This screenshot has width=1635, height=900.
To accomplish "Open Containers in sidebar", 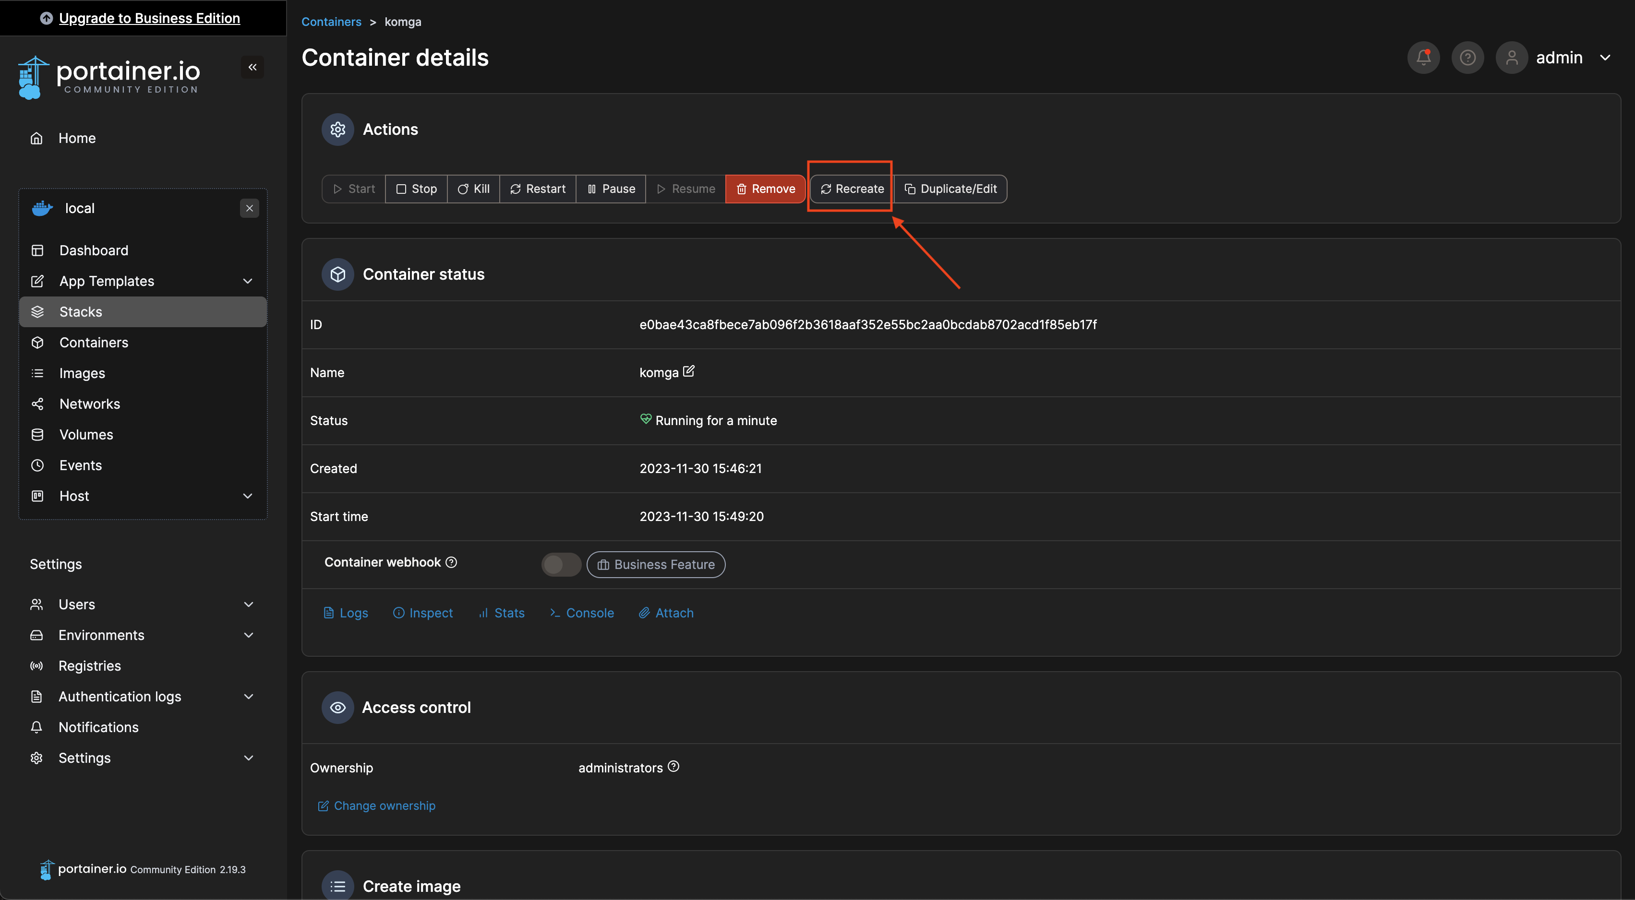I will (143, 343).
